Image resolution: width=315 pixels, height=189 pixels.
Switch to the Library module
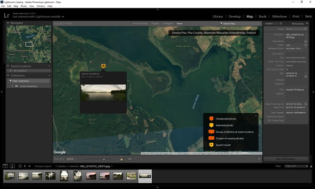pyautogui.click(x=218, y=16)
